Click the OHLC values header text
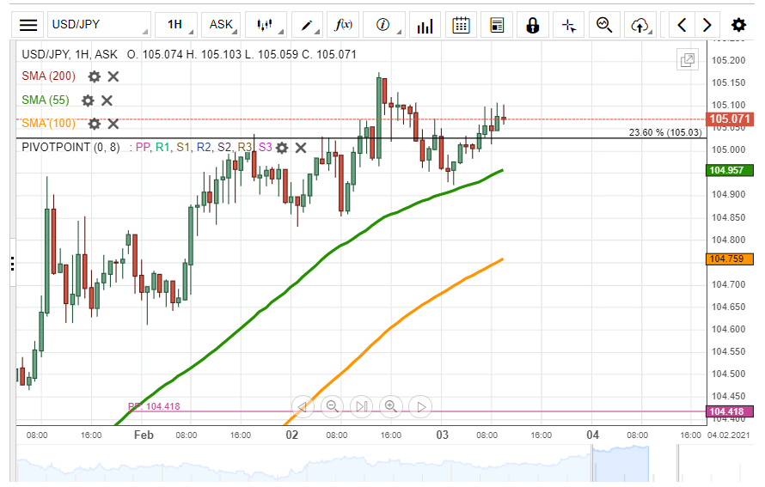765x487 pixels. tap(242, 54)
